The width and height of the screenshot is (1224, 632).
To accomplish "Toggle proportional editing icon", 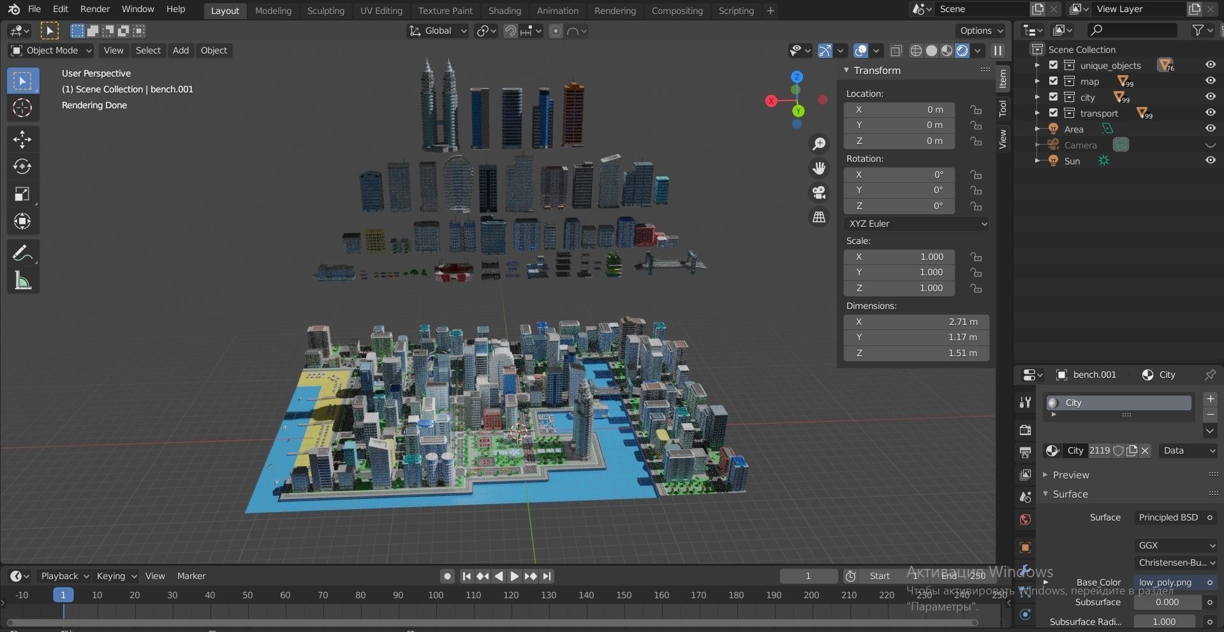I will point(556,31).
